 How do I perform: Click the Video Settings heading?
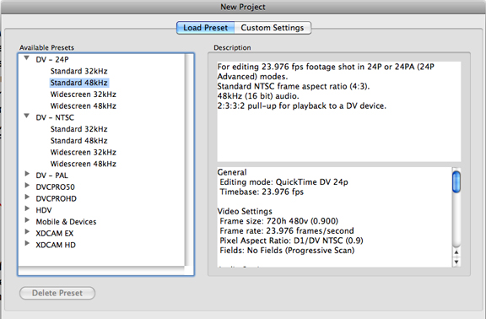coord(245,212)
